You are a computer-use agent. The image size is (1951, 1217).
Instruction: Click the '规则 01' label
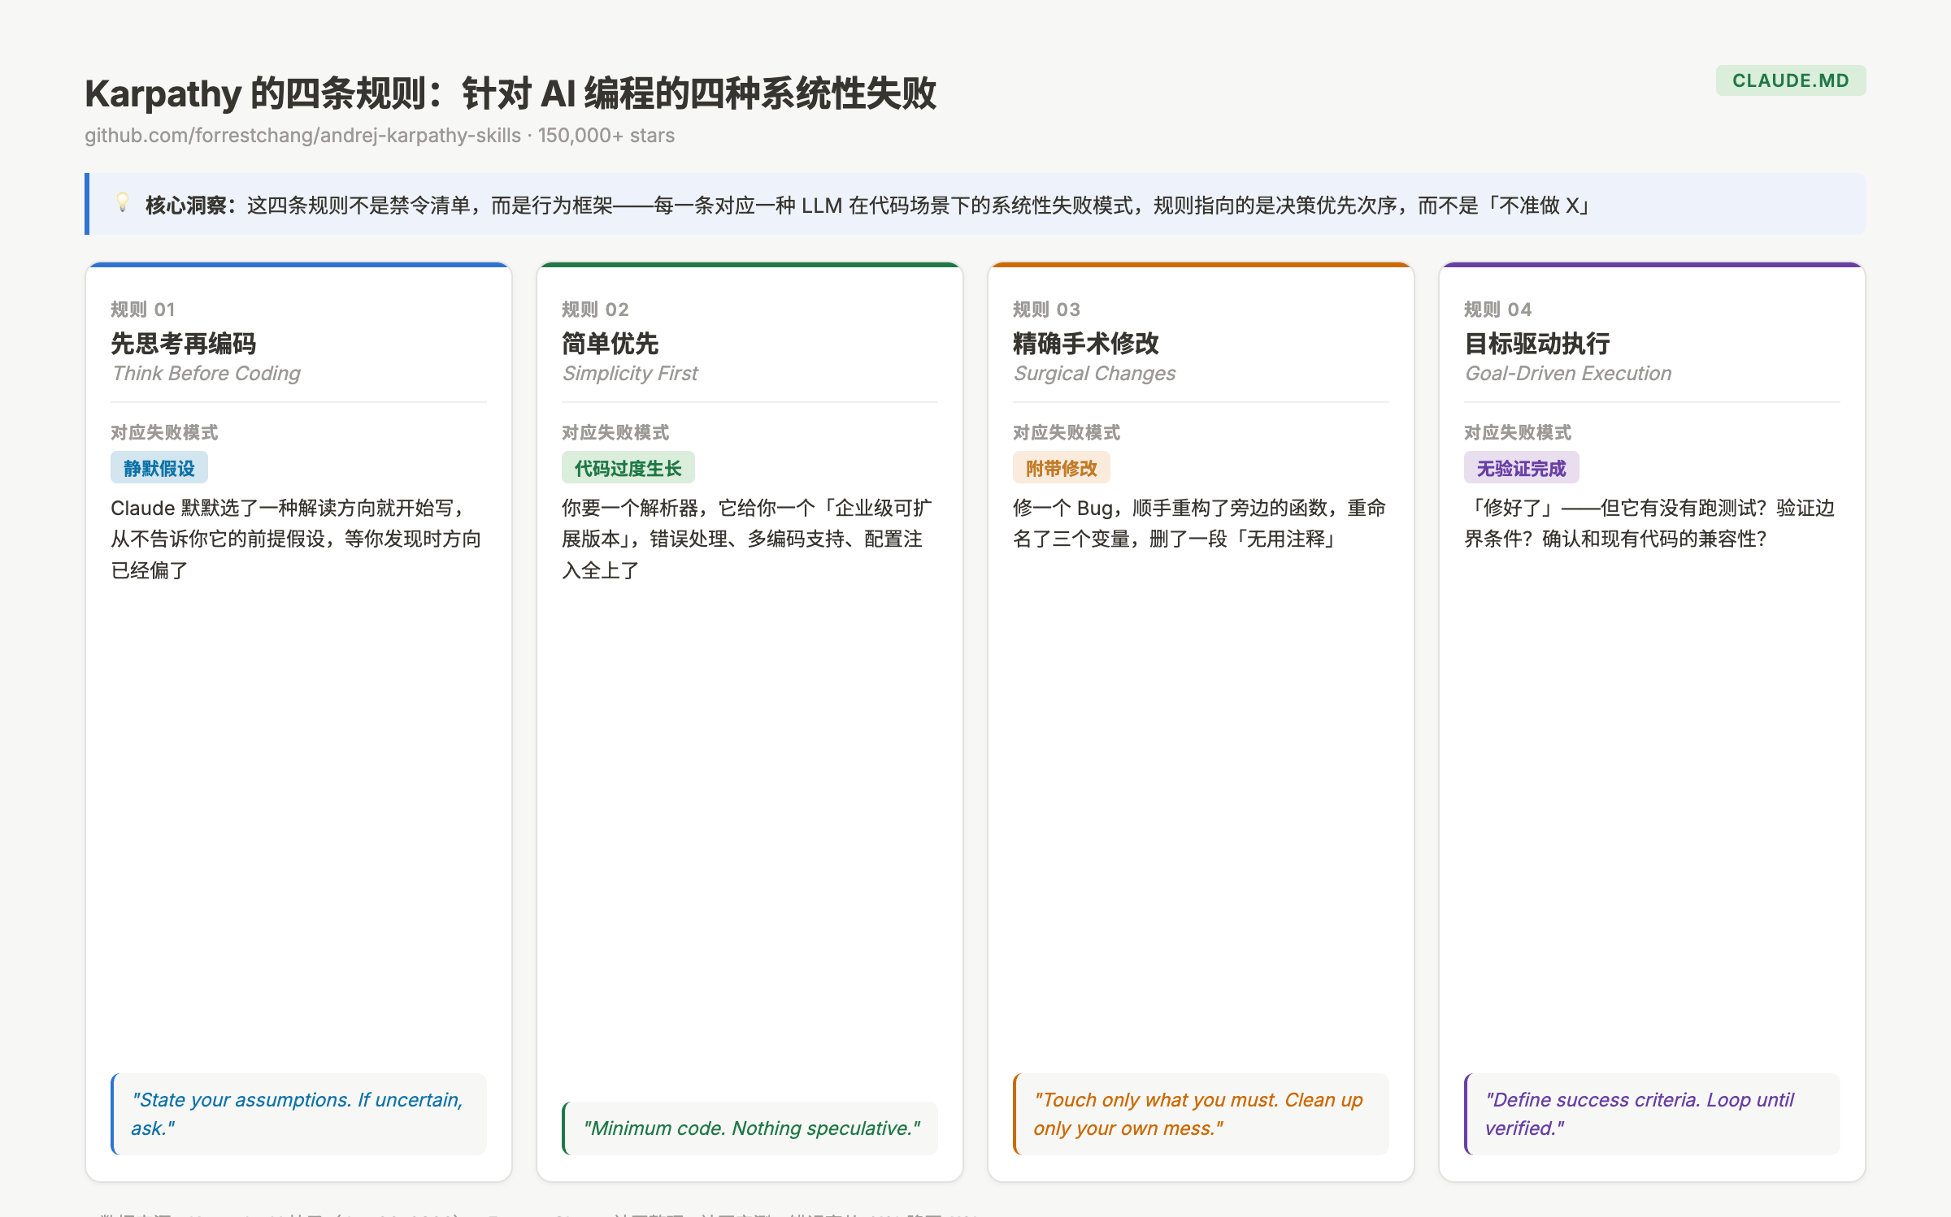point(142,310)
